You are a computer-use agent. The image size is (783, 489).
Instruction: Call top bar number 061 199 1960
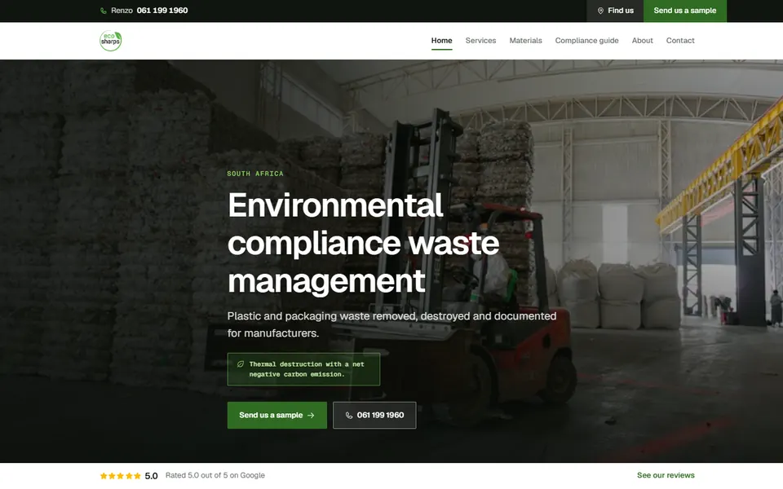[x=162, y=11]
